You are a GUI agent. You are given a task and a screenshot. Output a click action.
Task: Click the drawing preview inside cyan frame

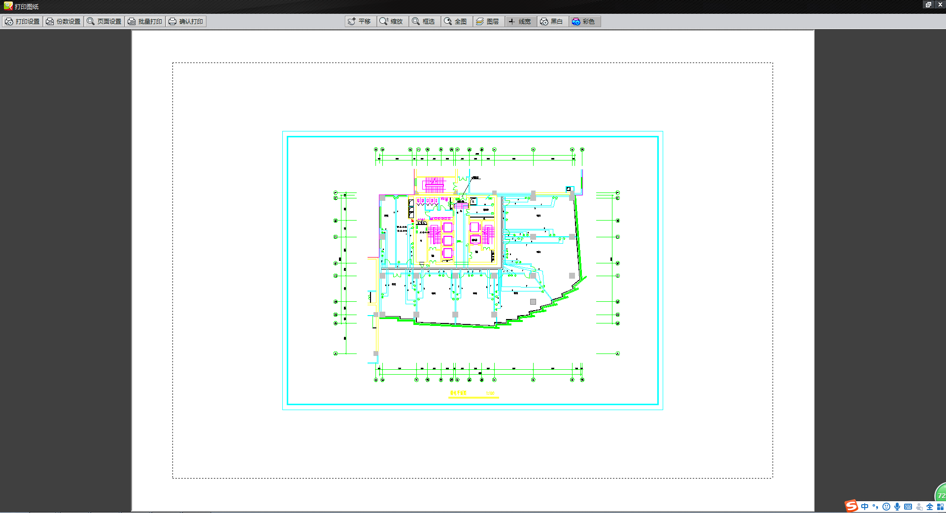473,270
